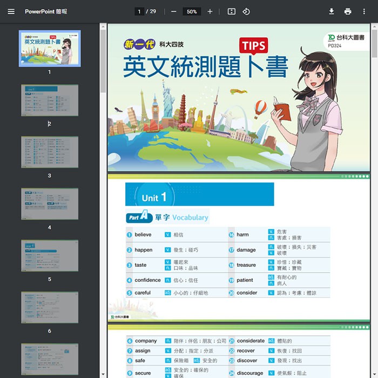The height and width of the screenshot is (378, 378).
Task: Select page 5 thumbnail in sidebar
Action: pos(50,255)
